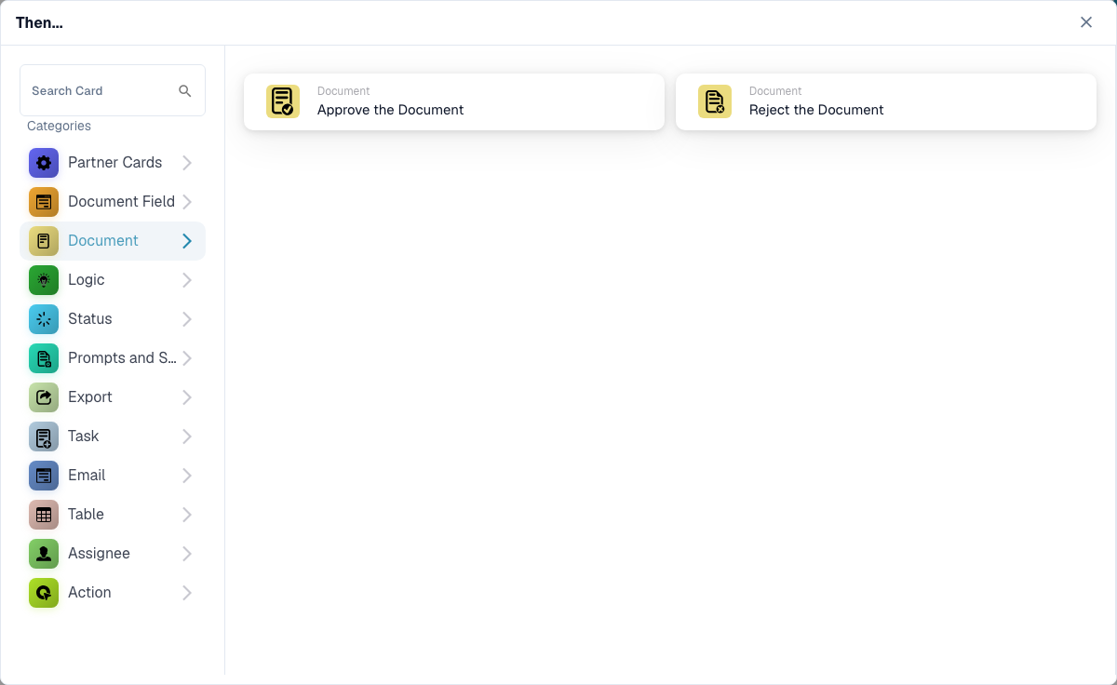Select the Logic category label
Screen dimensions: 1117x685
click(86, 279)
